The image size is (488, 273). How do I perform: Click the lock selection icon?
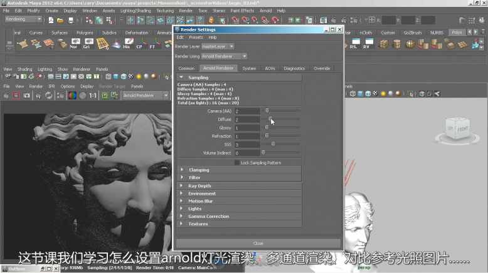tap(211, 20)
